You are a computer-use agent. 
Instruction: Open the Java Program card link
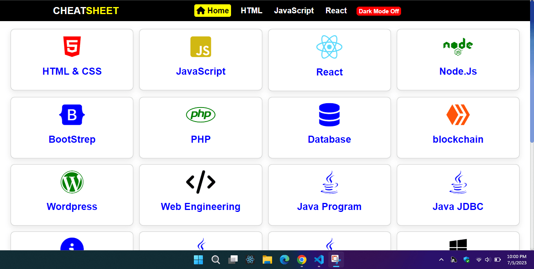tap(329, 206)
